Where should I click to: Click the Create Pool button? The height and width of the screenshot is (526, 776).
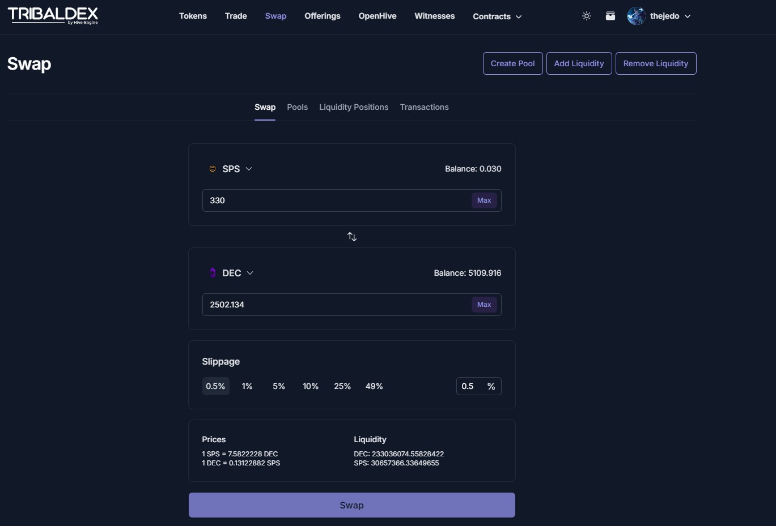[513, 63]
